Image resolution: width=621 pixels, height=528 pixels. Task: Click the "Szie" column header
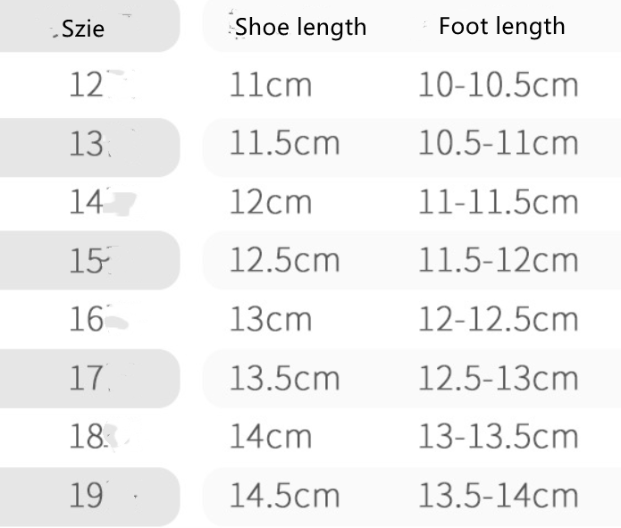click(x=83, y=29)
